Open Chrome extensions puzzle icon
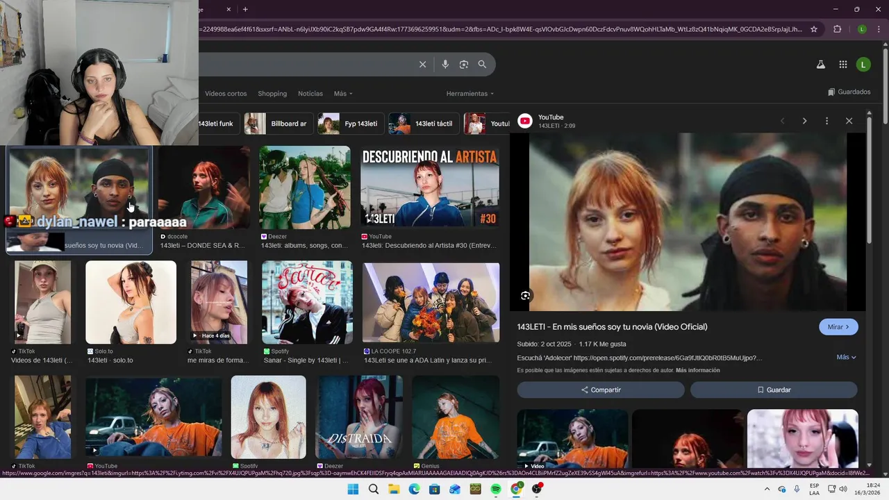The width and height of the screenshot is (889, 500). point(837,29)
